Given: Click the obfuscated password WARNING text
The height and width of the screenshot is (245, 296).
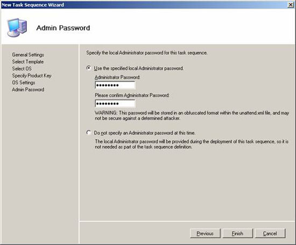Looking at the screenshot, I should pyautogui.click(x=192, y=115).
